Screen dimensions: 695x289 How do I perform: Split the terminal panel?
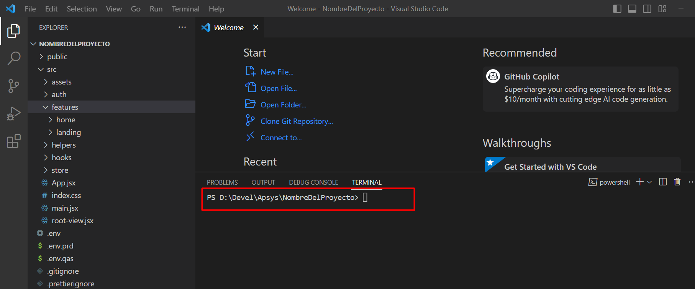pyautogui.click(x=663, y=182)
